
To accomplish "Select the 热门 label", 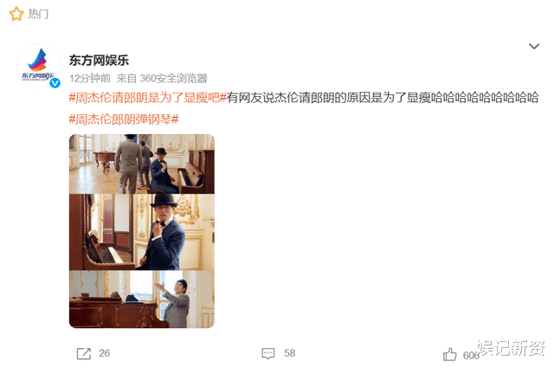I will (x=38, y=14).
